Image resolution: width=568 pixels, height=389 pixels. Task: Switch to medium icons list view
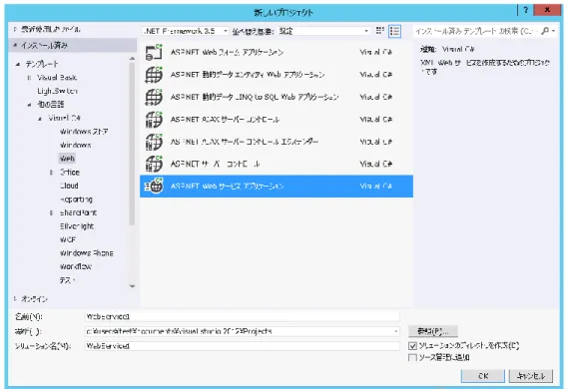394,31
